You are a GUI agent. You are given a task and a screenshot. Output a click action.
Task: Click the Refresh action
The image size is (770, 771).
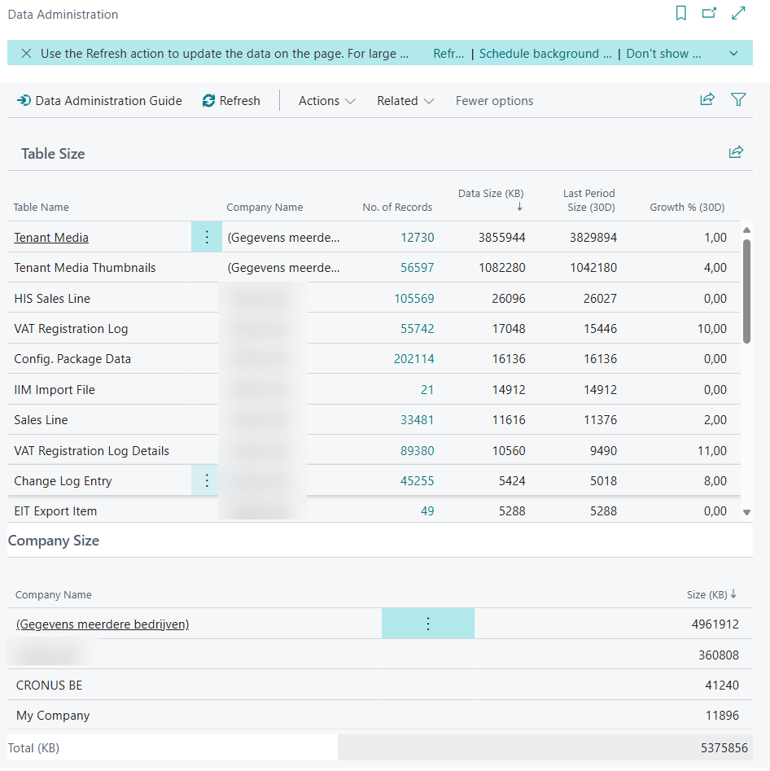click(x=231, y=101)
